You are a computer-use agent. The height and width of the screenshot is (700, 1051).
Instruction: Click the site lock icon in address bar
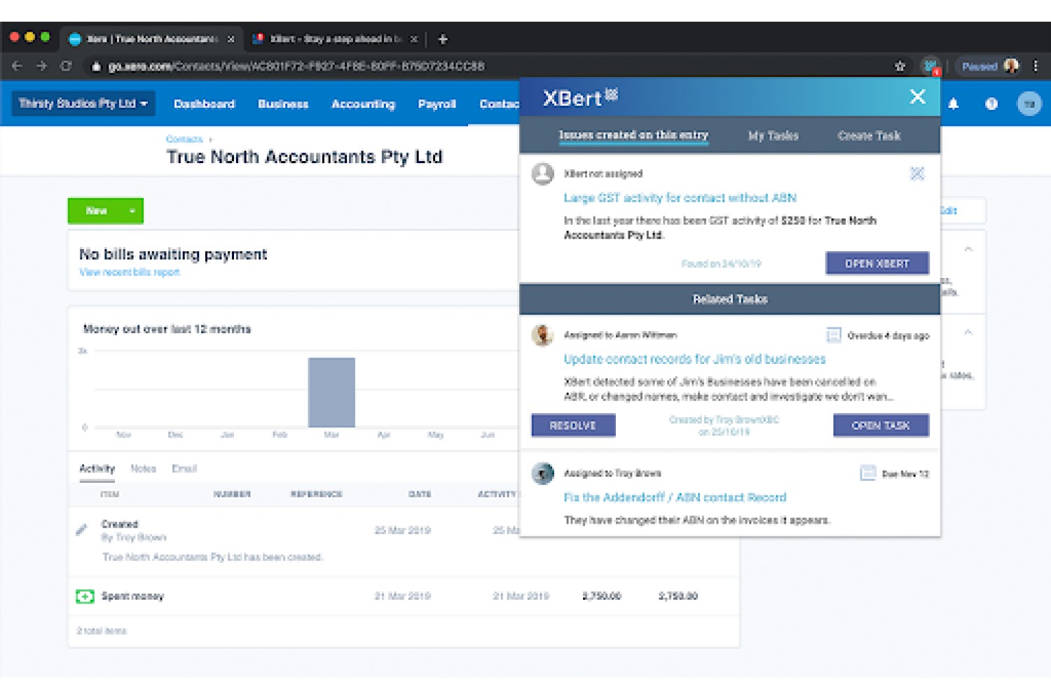[x=96, y=66]
